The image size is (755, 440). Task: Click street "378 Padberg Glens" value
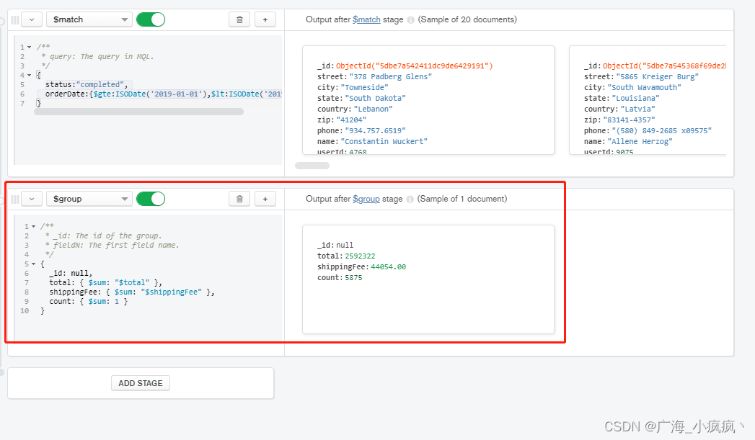[391, 77]
